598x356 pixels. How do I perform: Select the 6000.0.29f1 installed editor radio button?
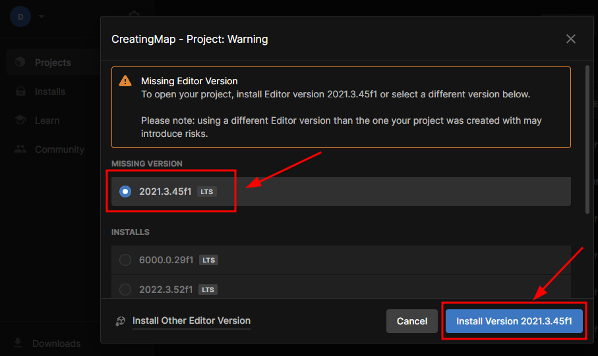(125, 260)
